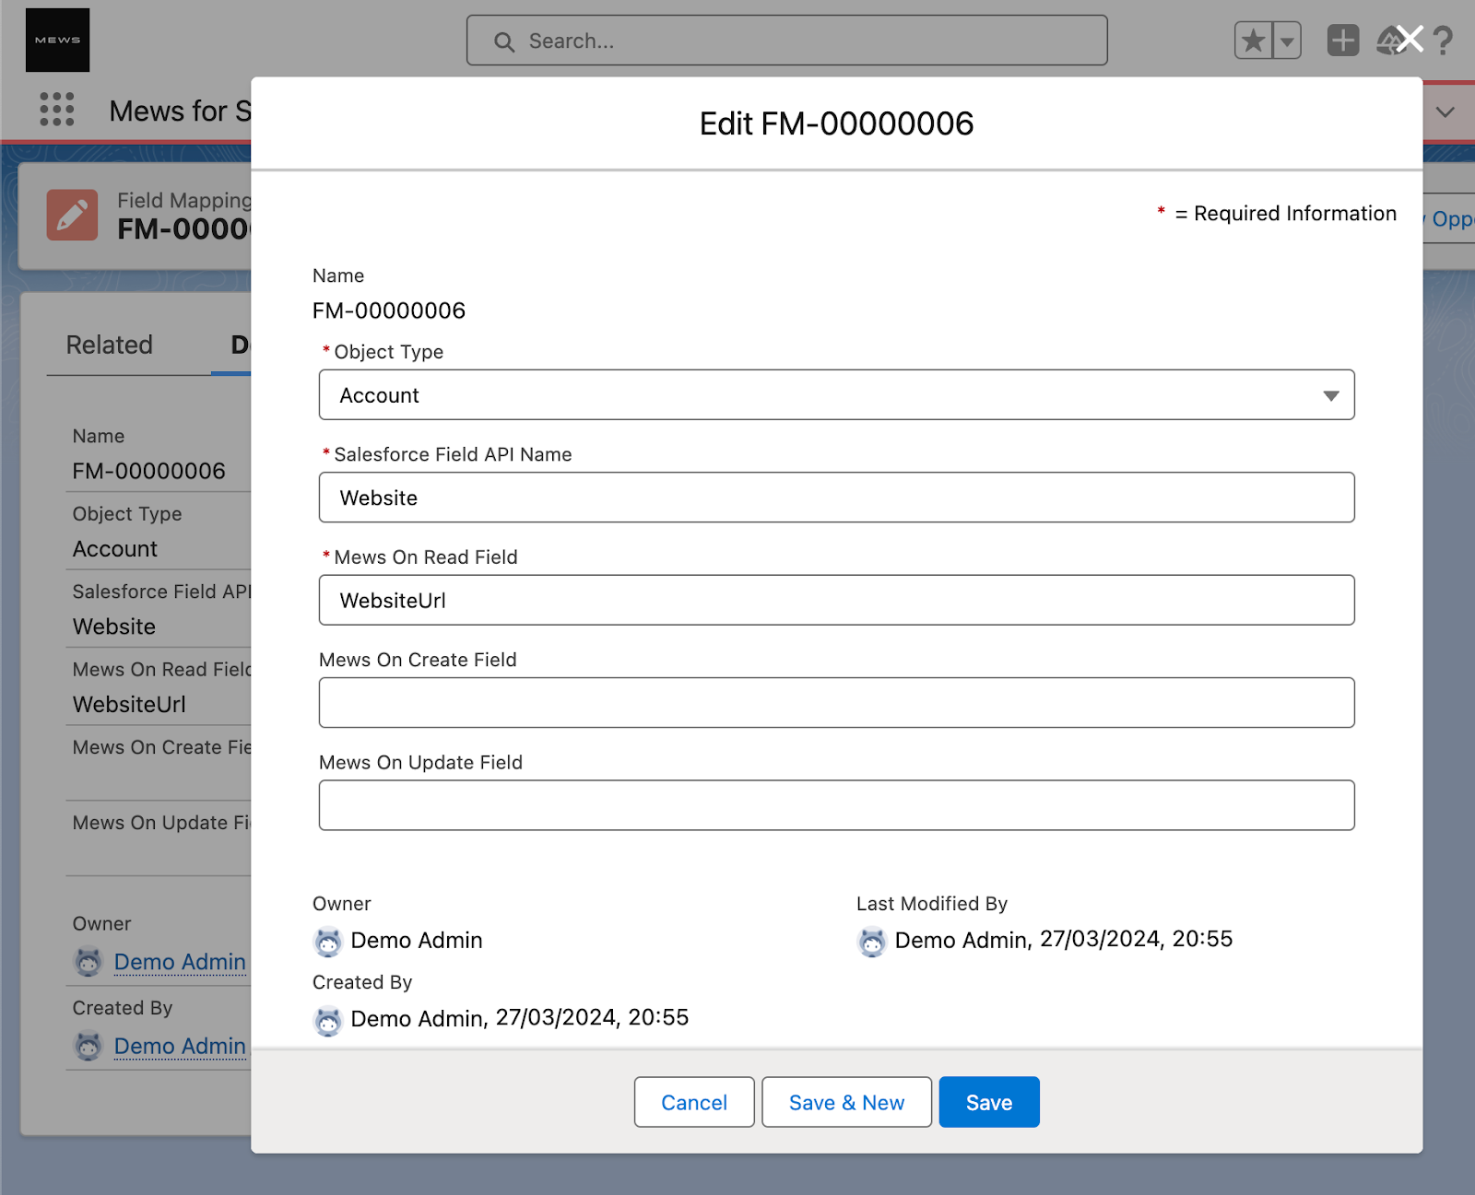Close the edit dialog with X
This screenshot has height=1195, width=1475.
(1410, 39)
